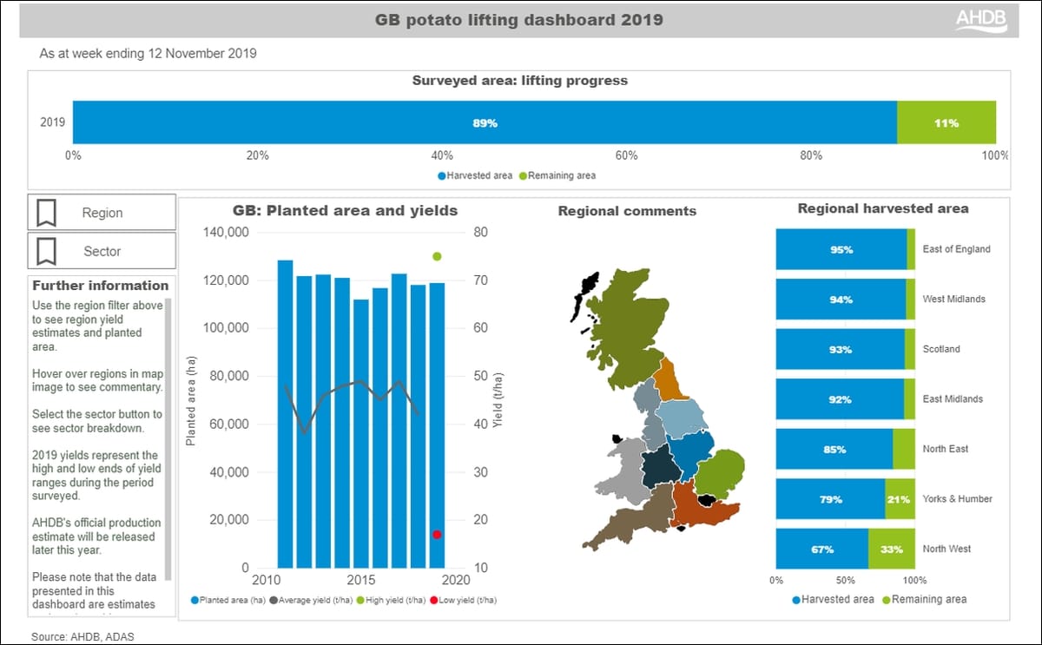Viewport: 1042px width, 645px height.
Task: Click the North West 67% harvested bar
Action: coord(822,549)
